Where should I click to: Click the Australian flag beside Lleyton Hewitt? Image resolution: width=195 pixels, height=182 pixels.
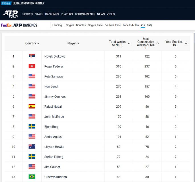pyautogui.click(x=32, y=147)
